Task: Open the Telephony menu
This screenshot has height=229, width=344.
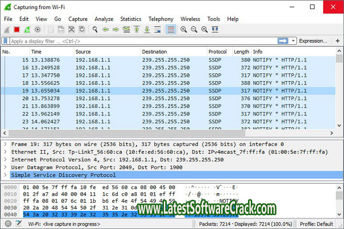Action: coord(161,19)
